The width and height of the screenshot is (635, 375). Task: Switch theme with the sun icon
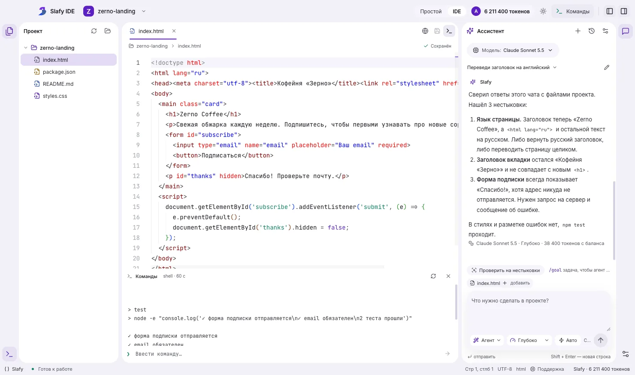543,12
